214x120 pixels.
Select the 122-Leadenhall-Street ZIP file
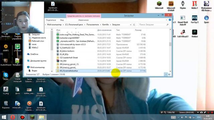pos(101,58)
